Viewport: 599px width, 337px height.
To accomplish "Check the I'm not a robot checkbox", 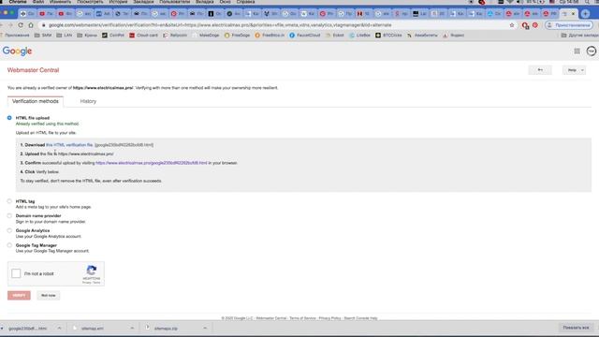I will pos(16,273).
